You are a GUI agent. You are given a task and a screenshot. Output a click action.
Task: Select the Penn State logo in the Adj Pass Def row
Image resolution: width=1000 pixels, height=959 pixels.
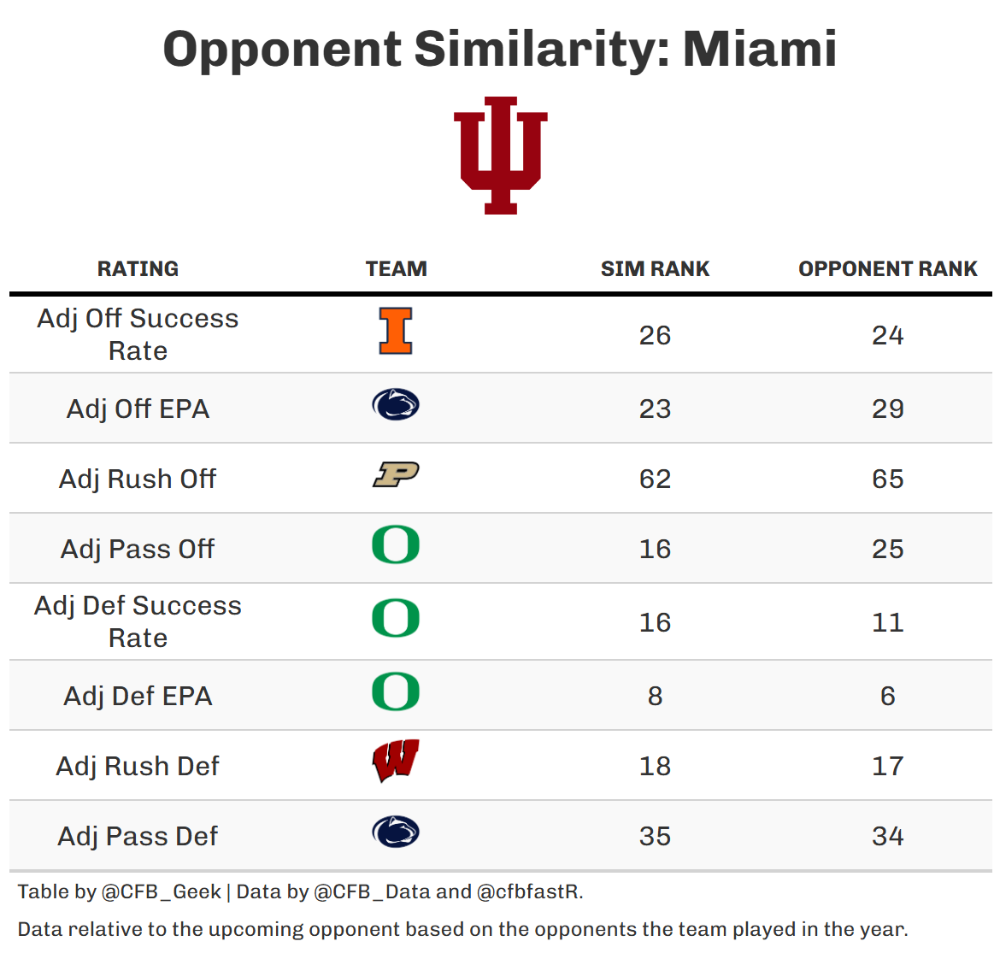396,833
